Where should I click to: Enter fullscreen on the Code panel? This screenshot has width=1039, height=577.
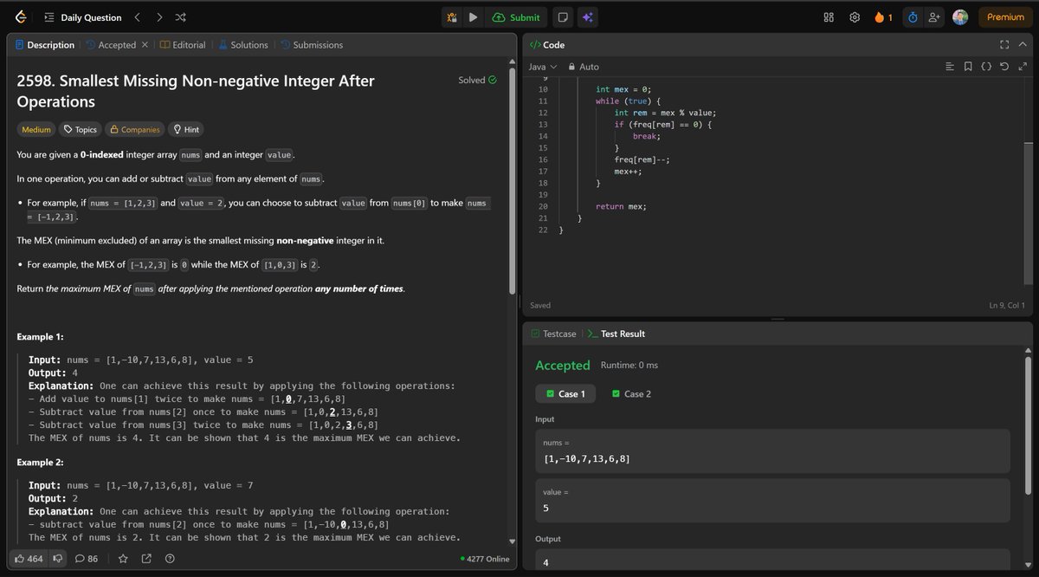pos(1004,45)
